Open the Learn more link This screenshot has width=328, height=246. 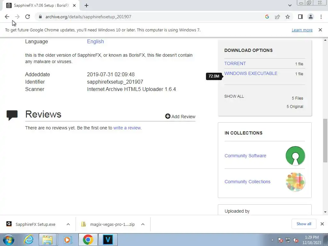click(x=302, y=30)
